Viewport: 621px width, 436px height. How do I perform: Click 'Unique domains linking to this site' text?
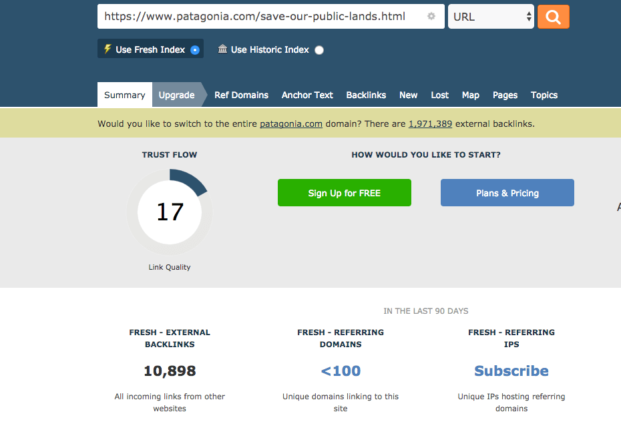click(341, 403)
